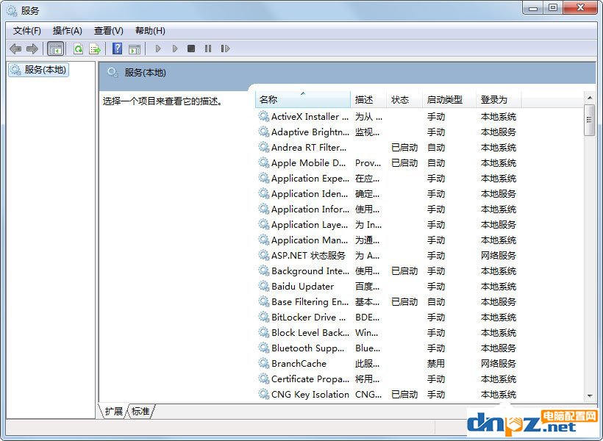Image resolution: width=603 pixels, height=441 pixels.
Task: Toggle the show/hide console tree icon
Action: (55, 49)
